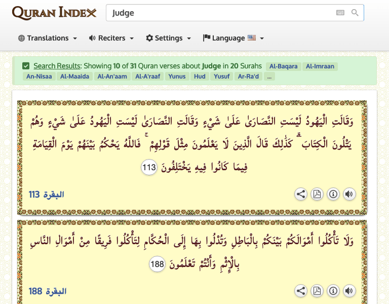Show info icon for verse 188
389x304 pixels.
click(x=333, y=291)
